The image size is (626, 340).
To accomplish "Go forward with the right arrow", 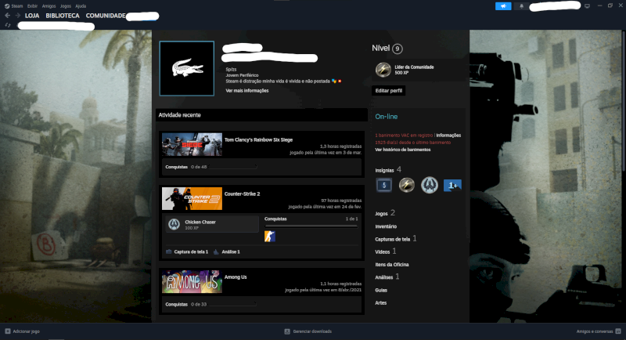I will tap(17, 15).
